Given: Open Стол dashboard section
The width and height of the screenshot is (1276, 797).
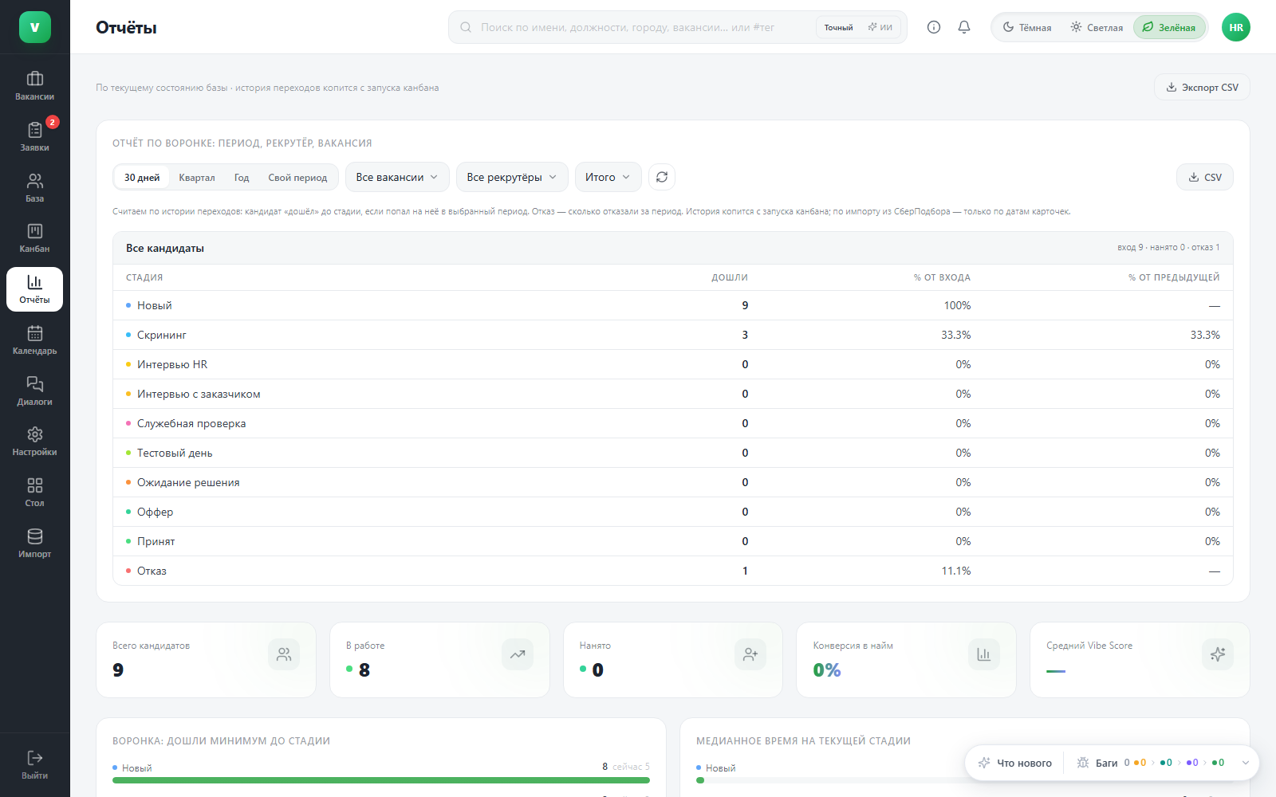Looking at the screenshot, I should coord(34,493).
